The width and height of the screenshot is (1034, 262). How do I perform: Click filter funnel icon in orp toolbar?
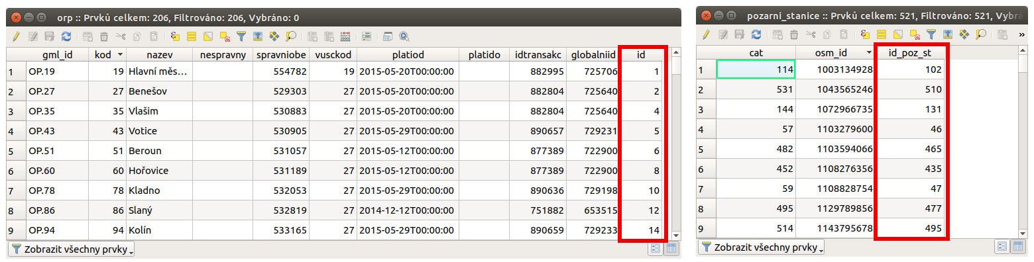(x=241, y=36)
